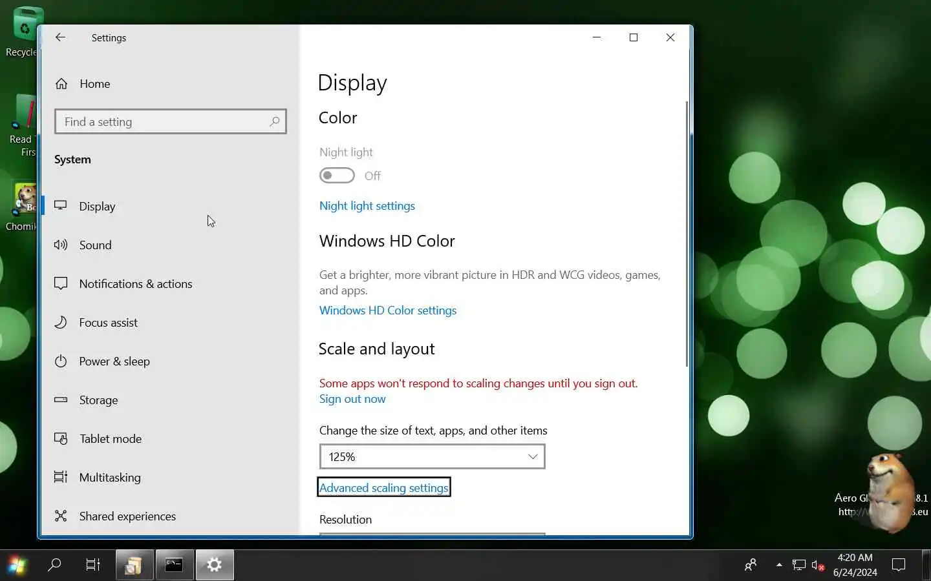Open Task View on the taskbar
The image size is (931, 581).
(x=93, y=566)
